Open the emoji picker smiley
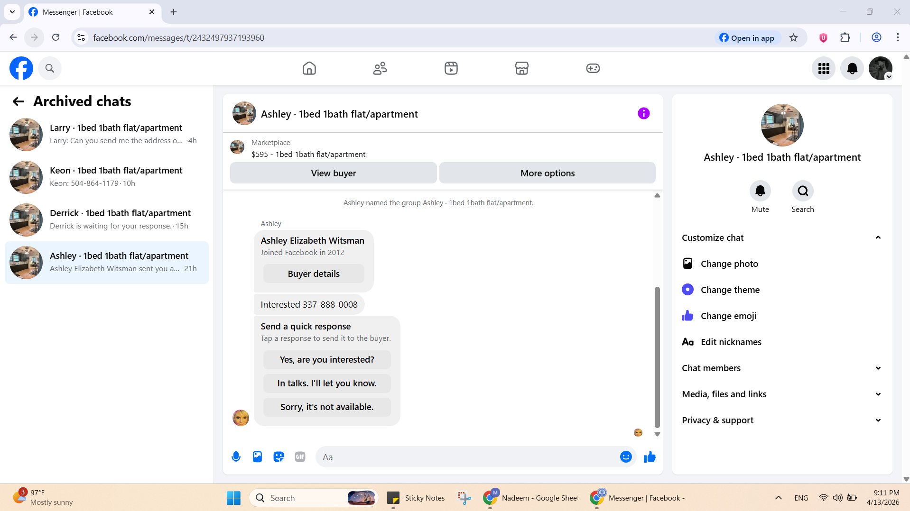The height and width of the screenshot is (511, 910). [x=626, y=457]
